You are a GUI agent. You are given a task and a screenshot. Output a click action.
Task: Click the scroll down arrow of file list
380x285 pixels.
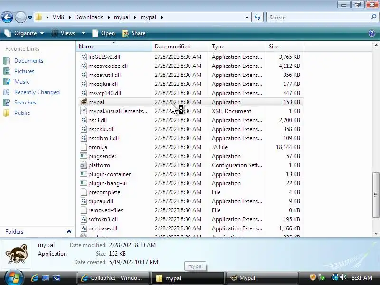(376, 234)
